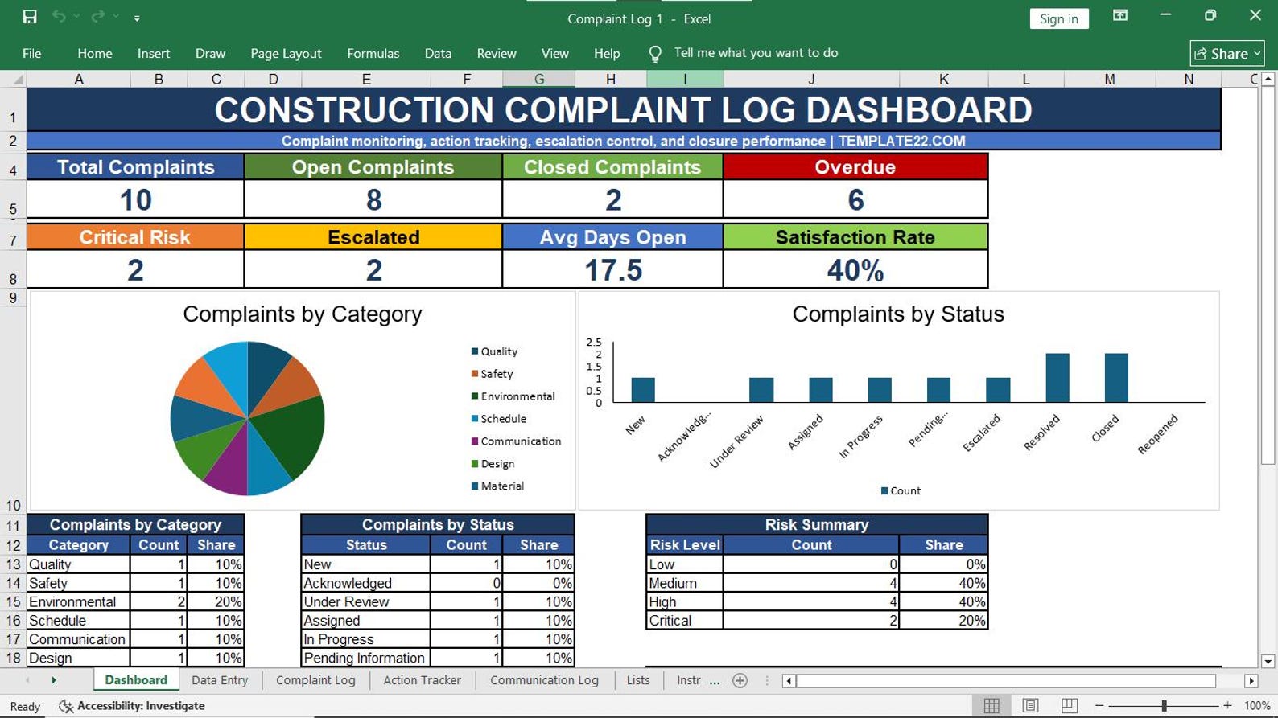Viewport: 1278px width, 718px height.
Task: Click the zoom out minus button
Action: 1099,706
